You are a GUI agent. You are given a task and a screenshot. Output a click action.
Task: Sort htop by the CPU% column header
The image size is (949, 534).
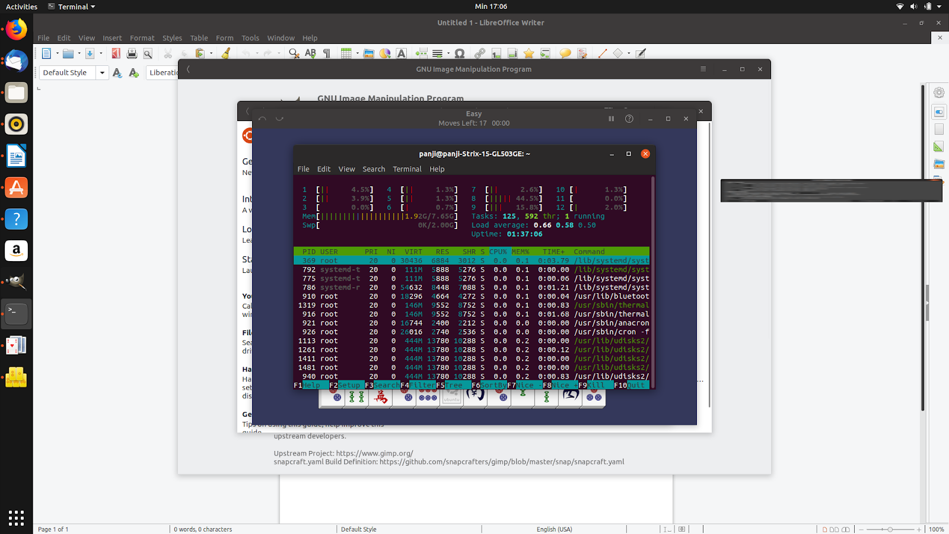[498, 252]
